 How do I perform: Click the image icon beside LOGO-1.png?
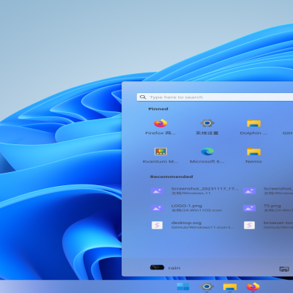coord(157,208)
